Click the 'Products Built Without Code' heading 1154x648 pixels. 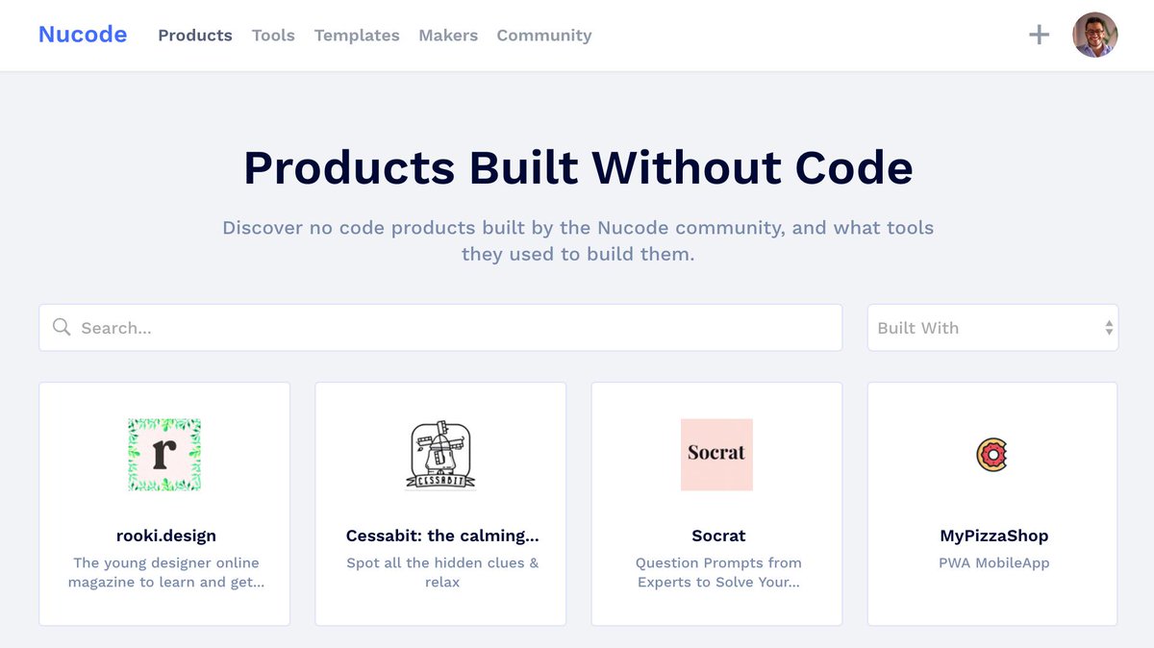coord(578,168)
